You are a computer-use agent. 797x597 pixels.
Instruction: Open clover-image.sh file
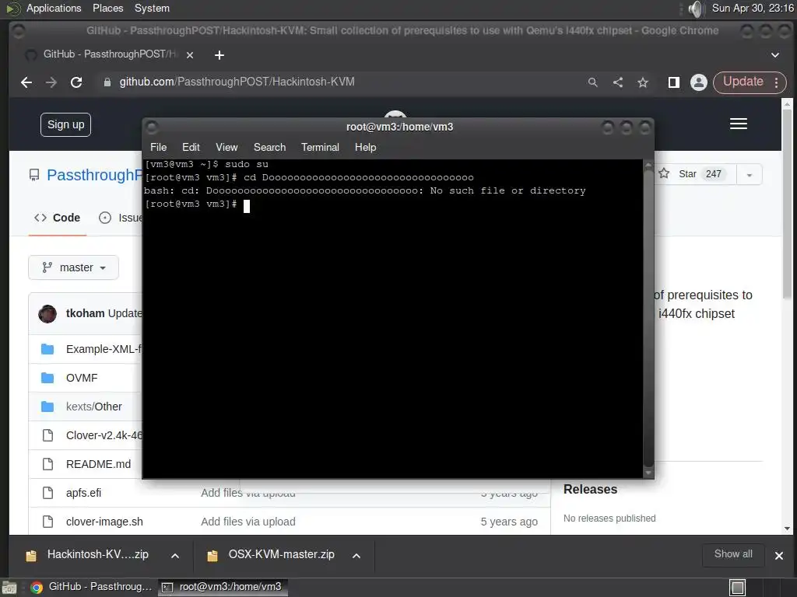[x=105, y=522]
